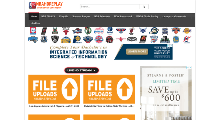
Task: Open the 76ers vs Warriors File Uploads thumbnail
Action: coord(109,89)
